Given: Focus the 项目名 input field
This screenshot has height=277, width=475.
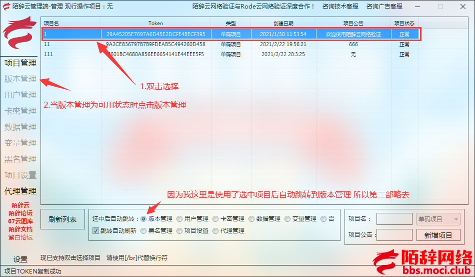Looking at the screenshot, I should click(394, 219).
